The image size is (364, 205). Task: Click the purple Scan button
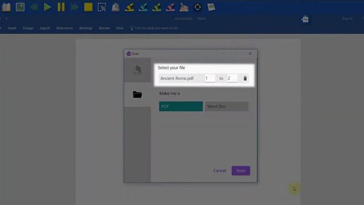(x=241, y=171)
